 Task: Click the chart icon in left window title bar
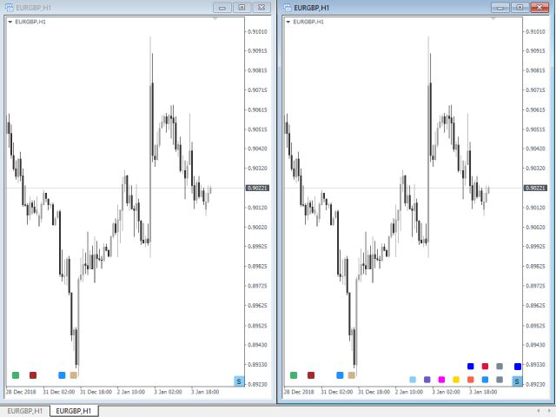[x=10, y=8]
